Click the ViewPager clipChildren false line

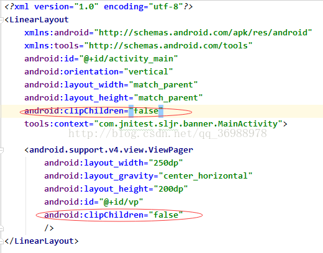coord(114,215)
